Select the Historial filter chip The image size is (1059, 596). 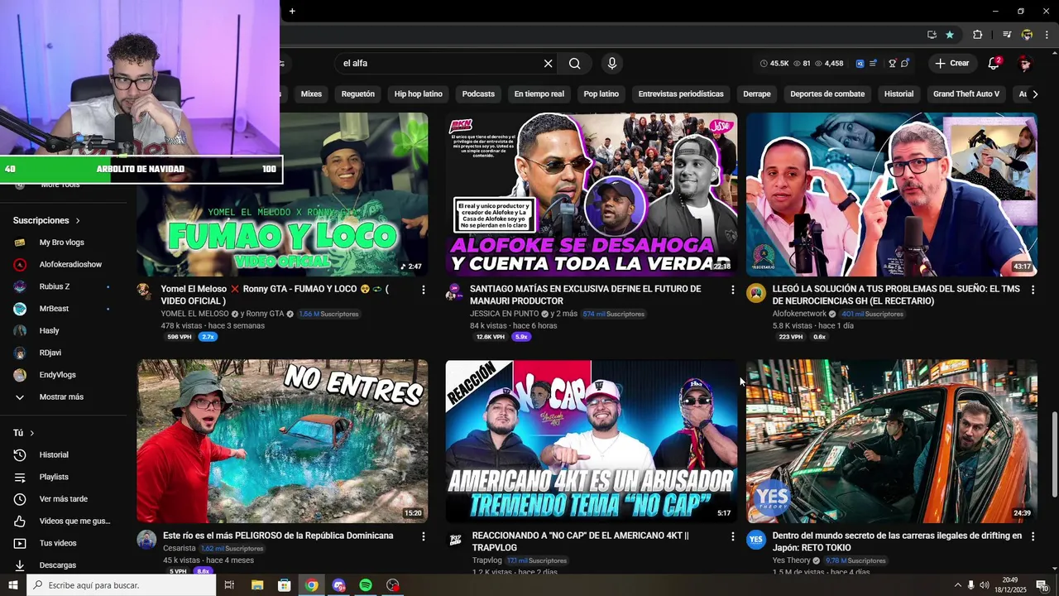pyautogui.click(x=899, y=94)
